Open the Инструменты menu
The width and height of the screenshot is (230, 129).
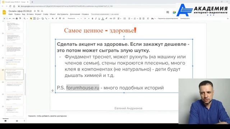pos(63,14)
